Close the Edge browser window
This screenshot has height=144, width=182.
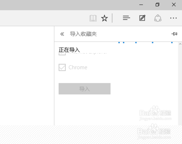pos(174,5)
